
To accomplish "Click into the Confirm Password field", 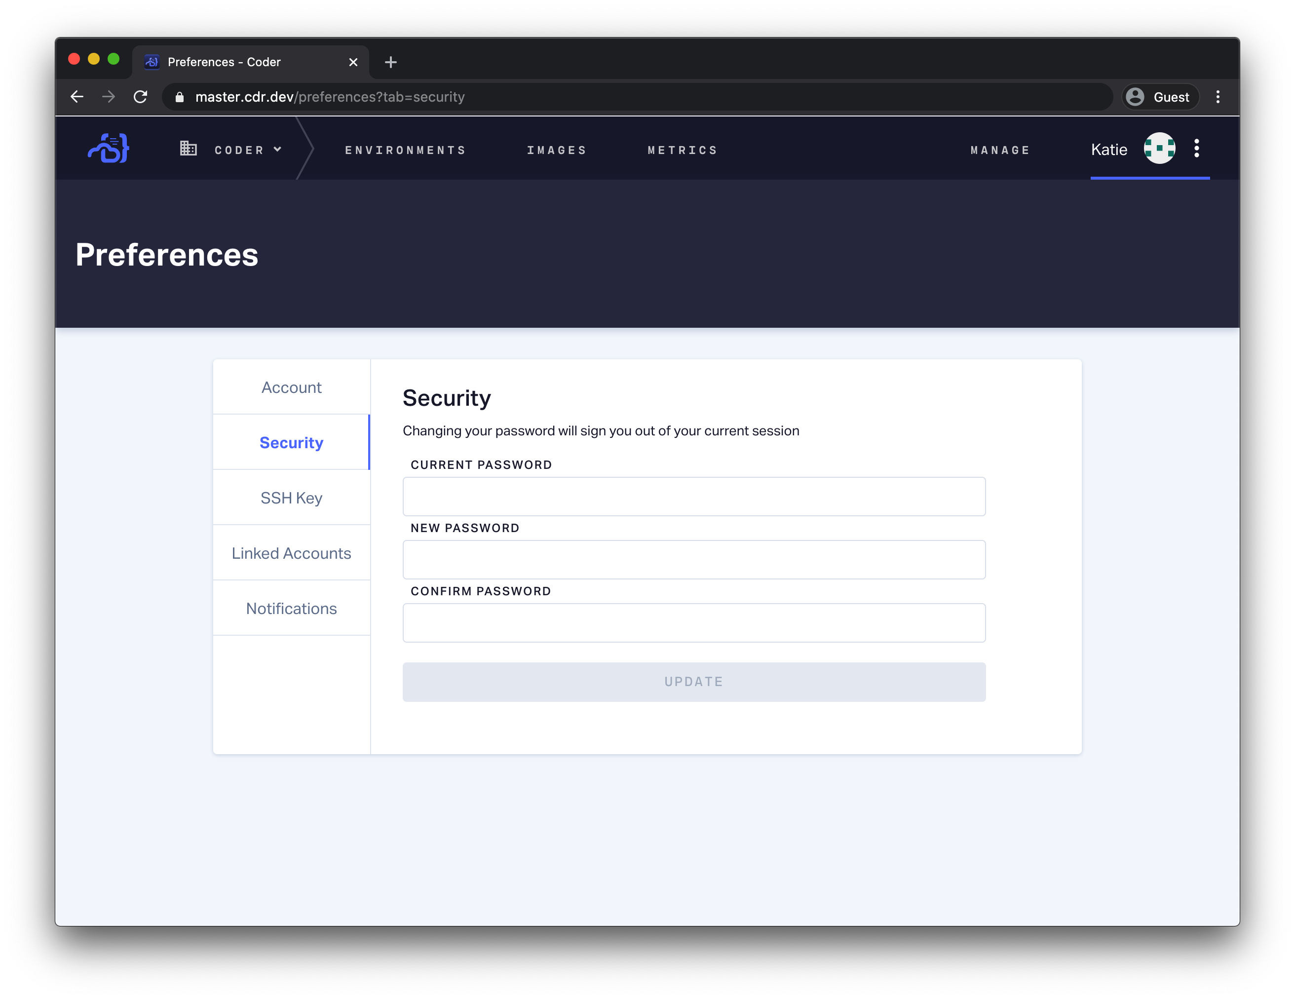I will [694, 623].
